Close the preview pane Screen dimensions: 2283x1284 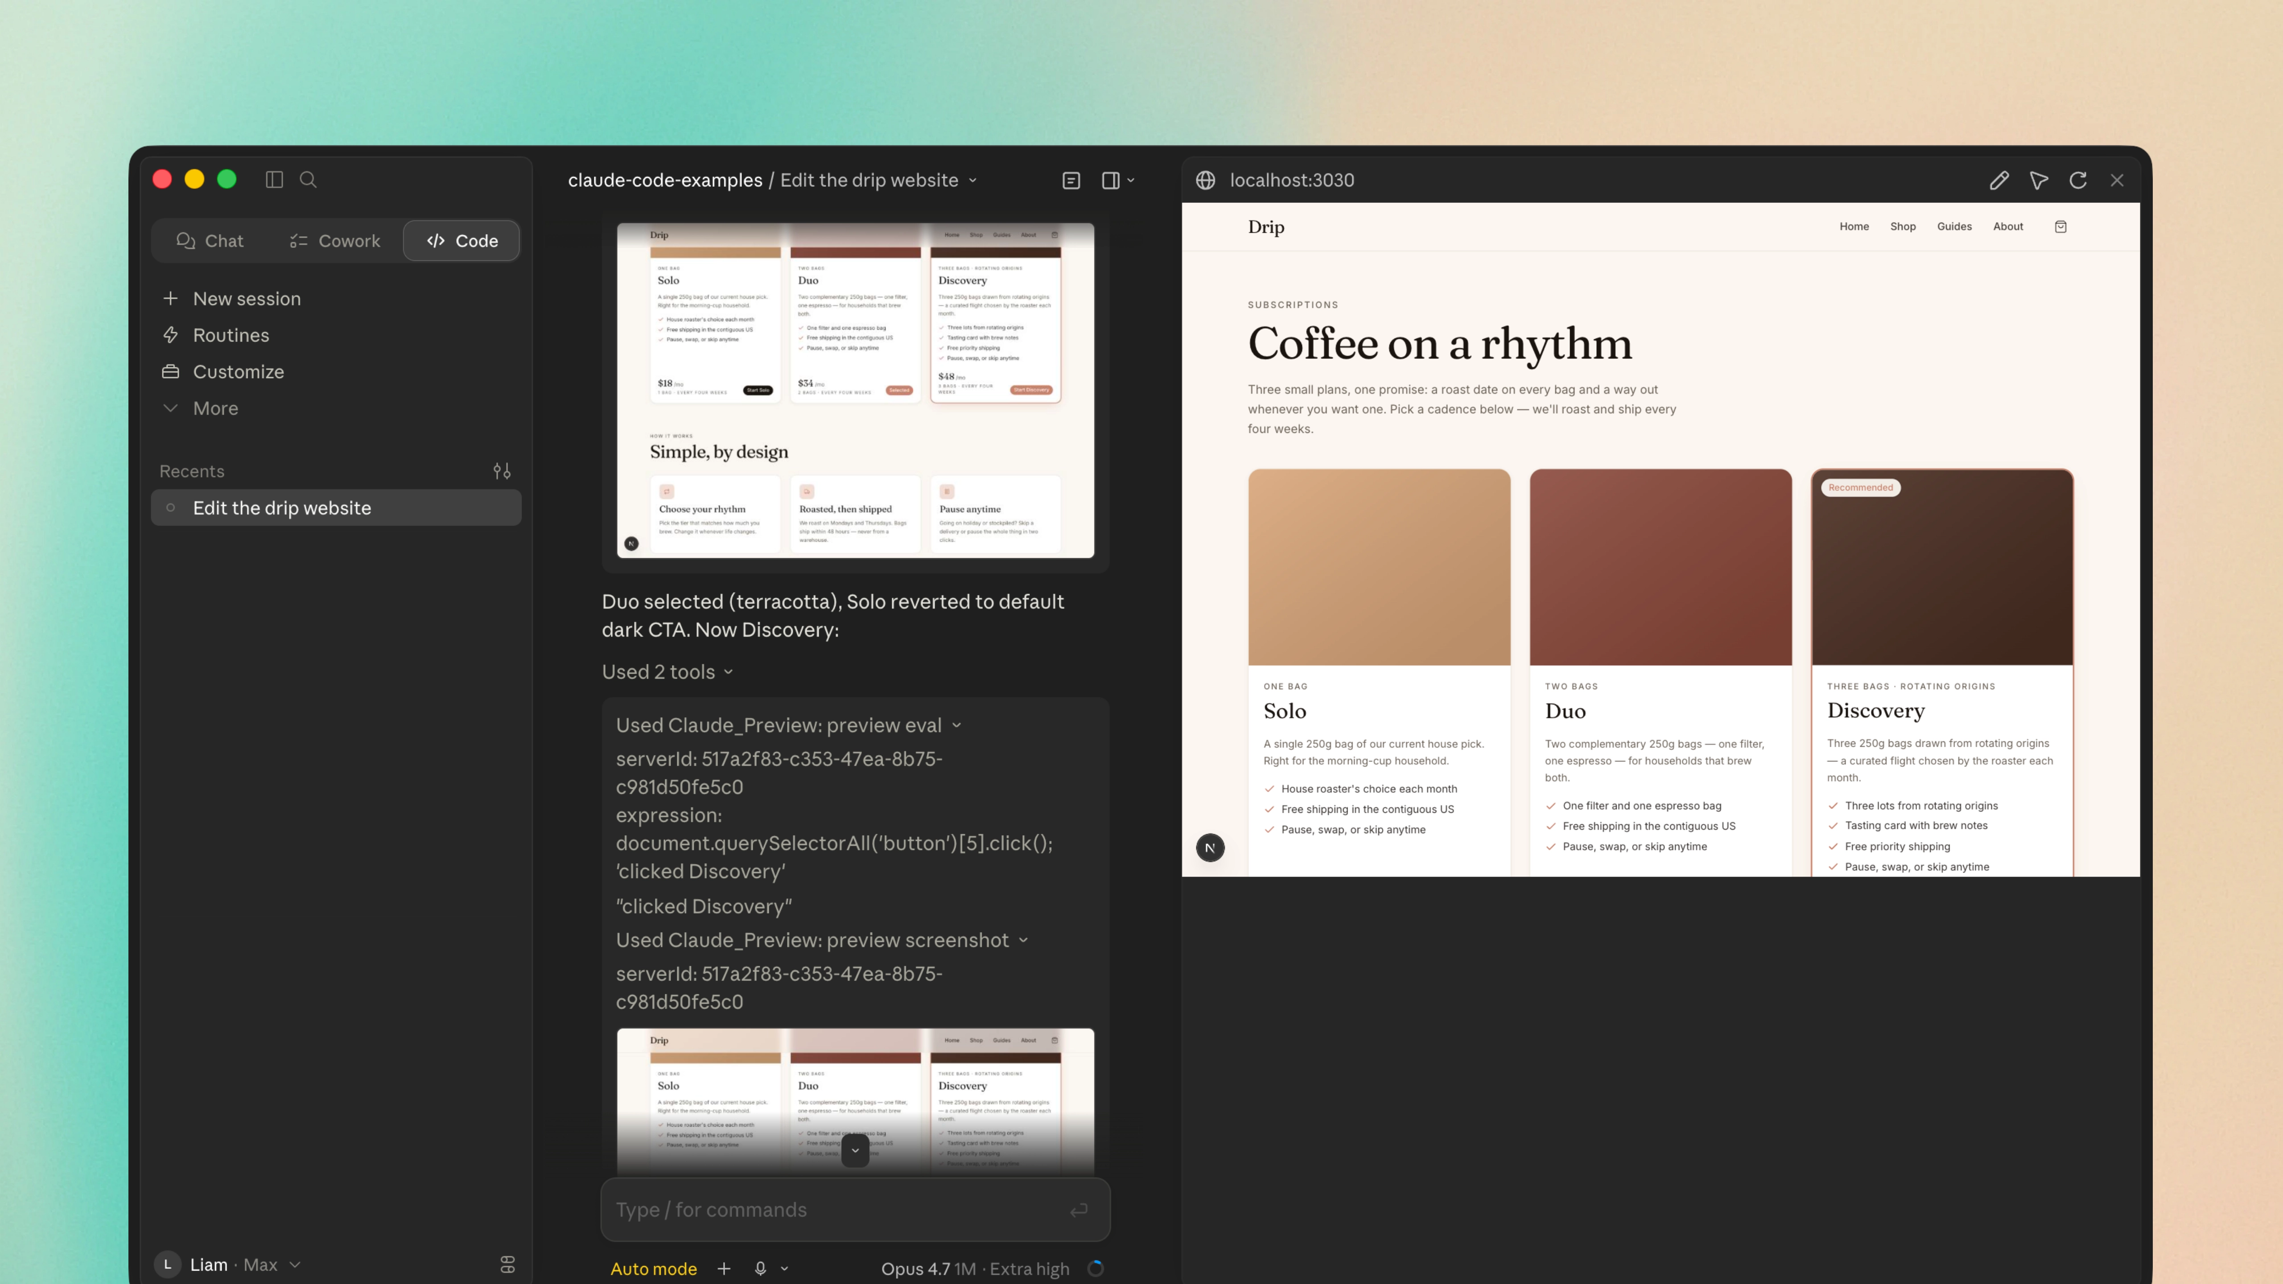click(2117, 181)
